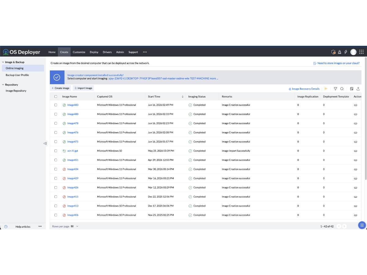The width and height of the screenshot is (367, 275).
Task: Sort by the Start Time arrow
Action: (183, 97)
